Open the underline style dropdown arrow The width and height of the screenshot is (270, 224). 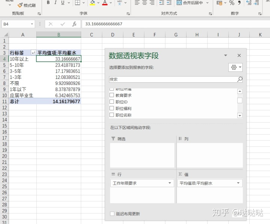click(69, 3)
